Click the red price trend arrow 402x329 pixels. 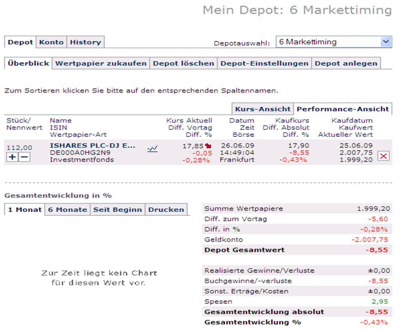pyautogui.click(x=208, y=146)
